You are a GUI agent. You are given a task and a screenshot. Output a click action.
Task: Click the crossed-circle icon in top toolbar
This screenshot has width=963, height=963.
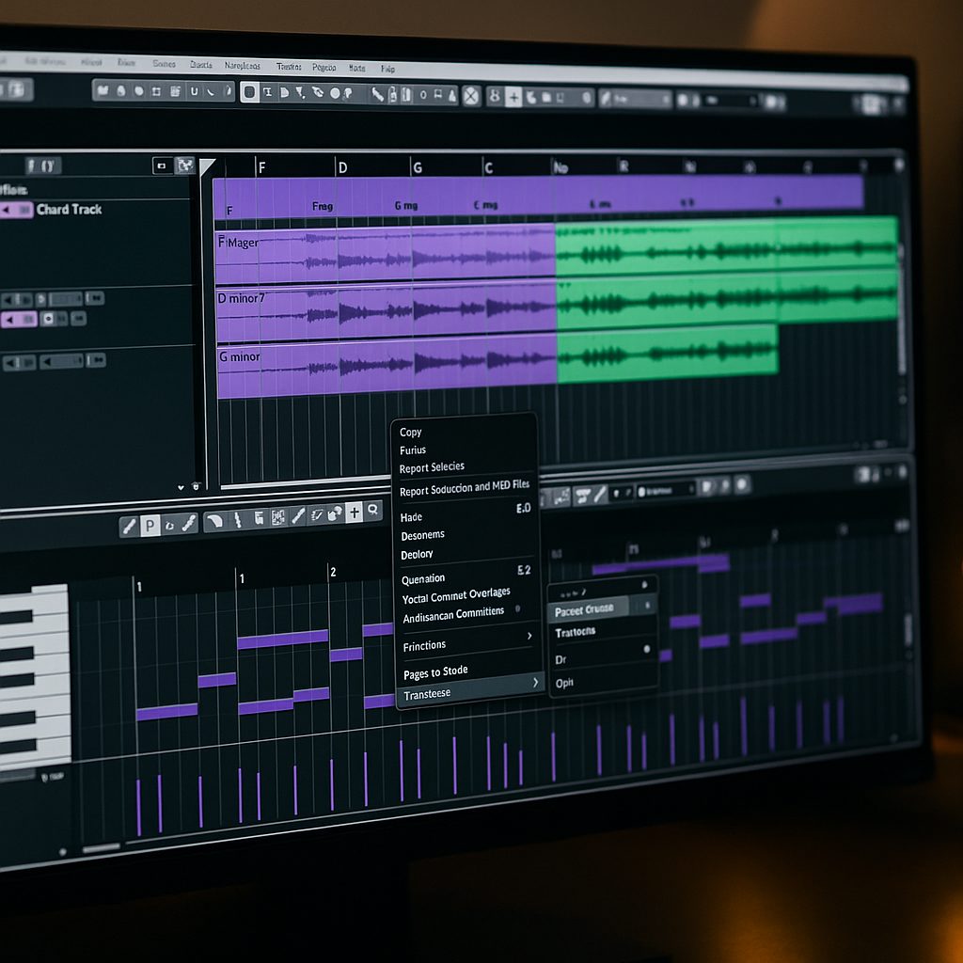tap(471, 95)
